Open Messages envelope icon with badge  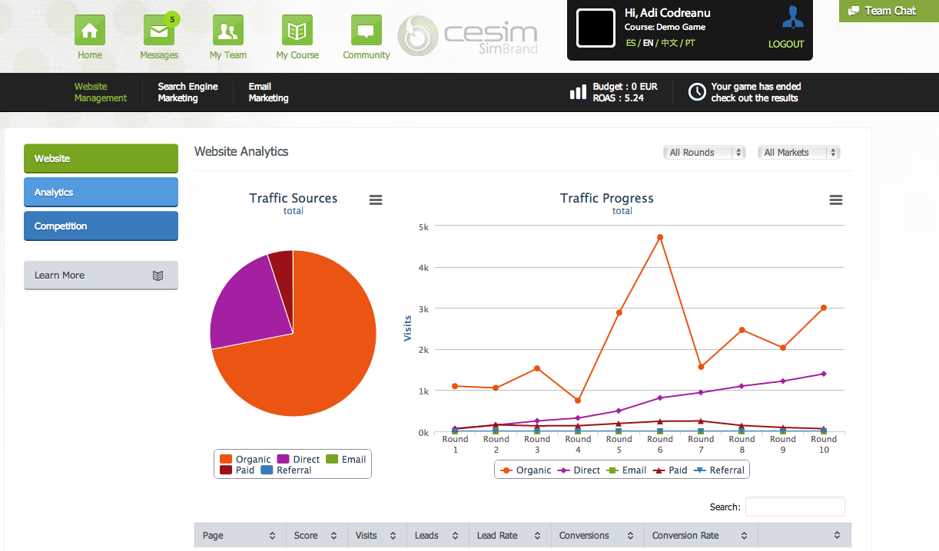coord(158,31)
